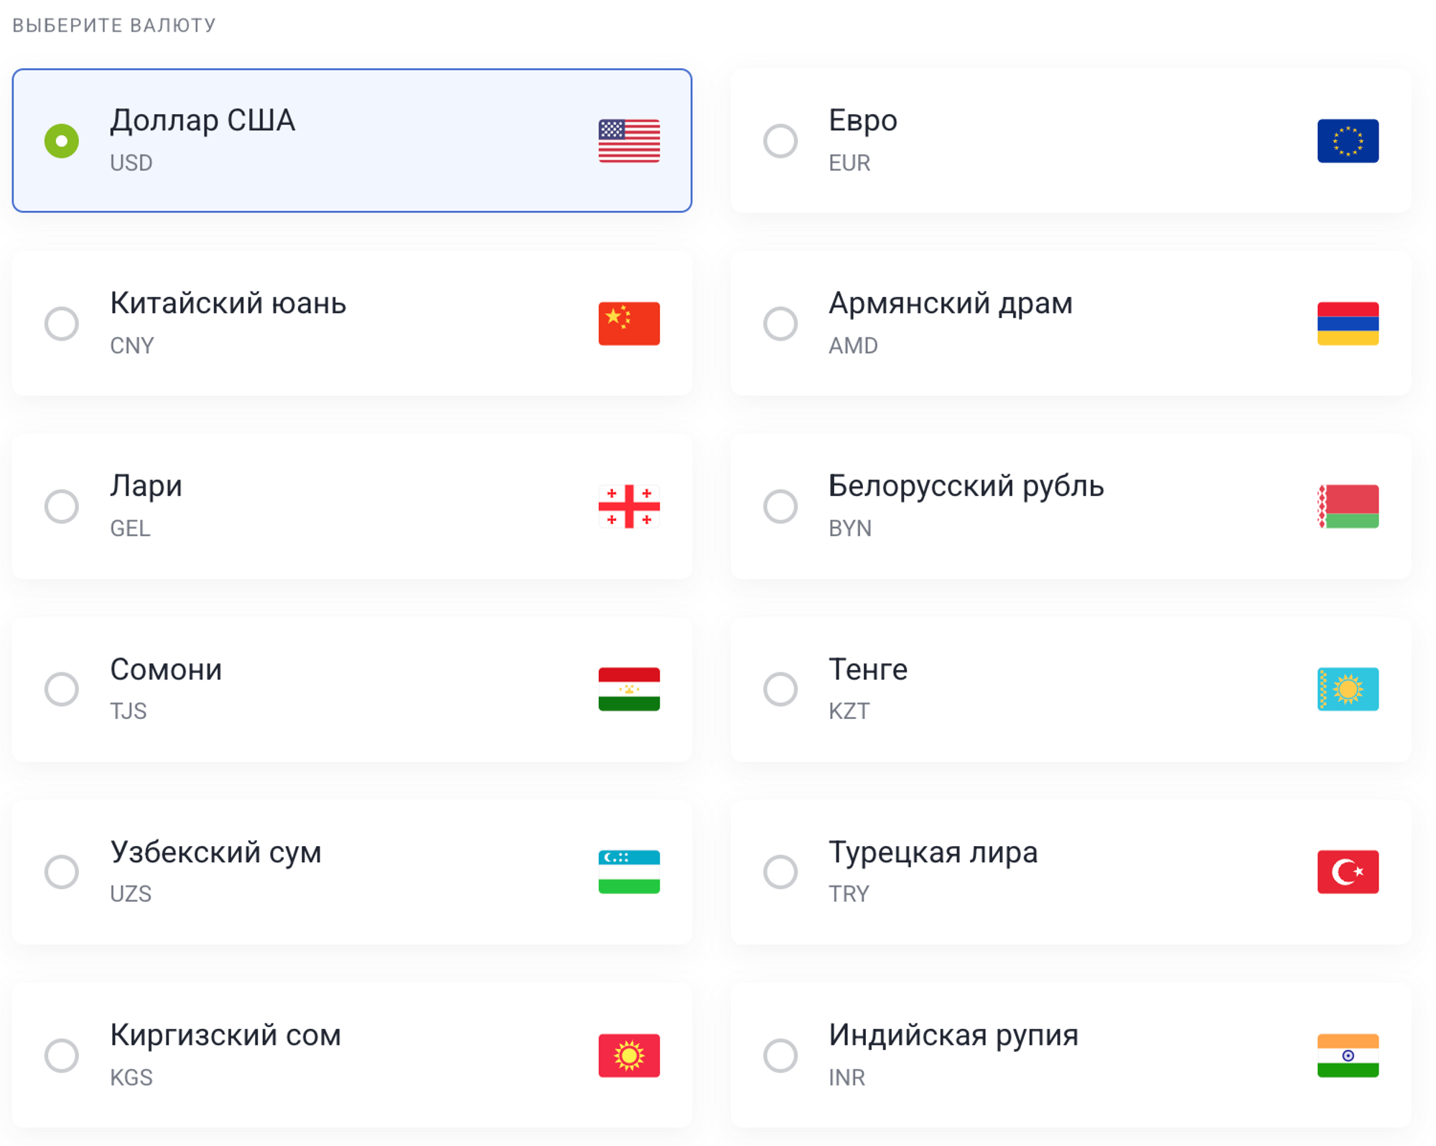Click the India flag icon
The height and width of the screenshot is (1146, 1436).
tap(1347, 1055)
